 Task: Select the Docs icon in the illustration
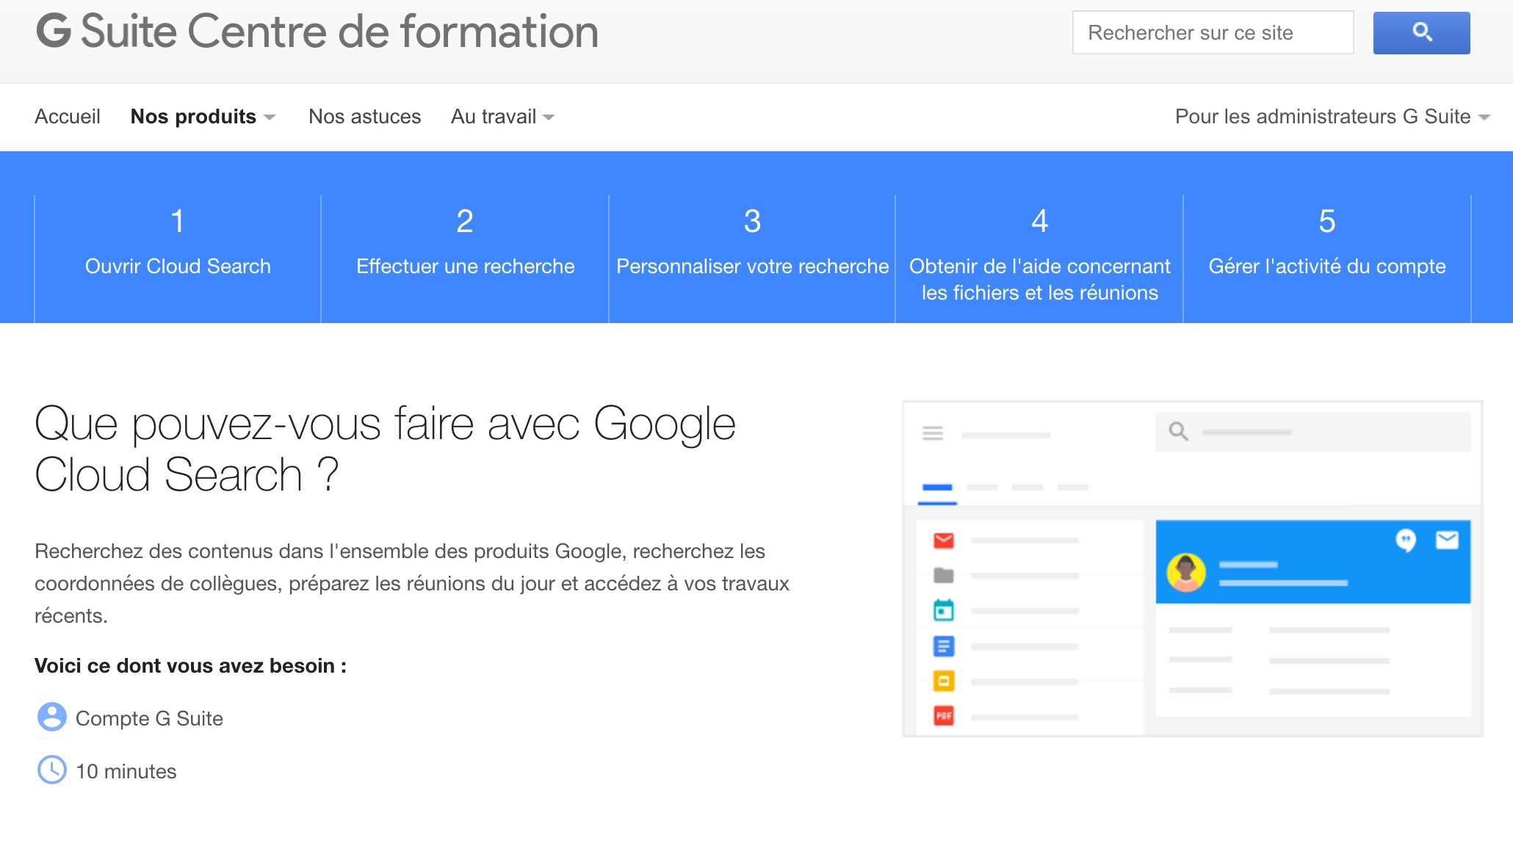pos(944,645)
